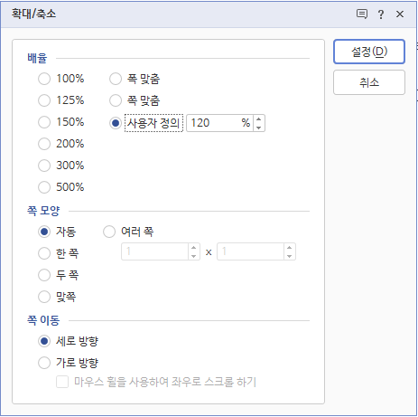
Task: Raise the second multi-page count stepper
Action: (289, 248)
